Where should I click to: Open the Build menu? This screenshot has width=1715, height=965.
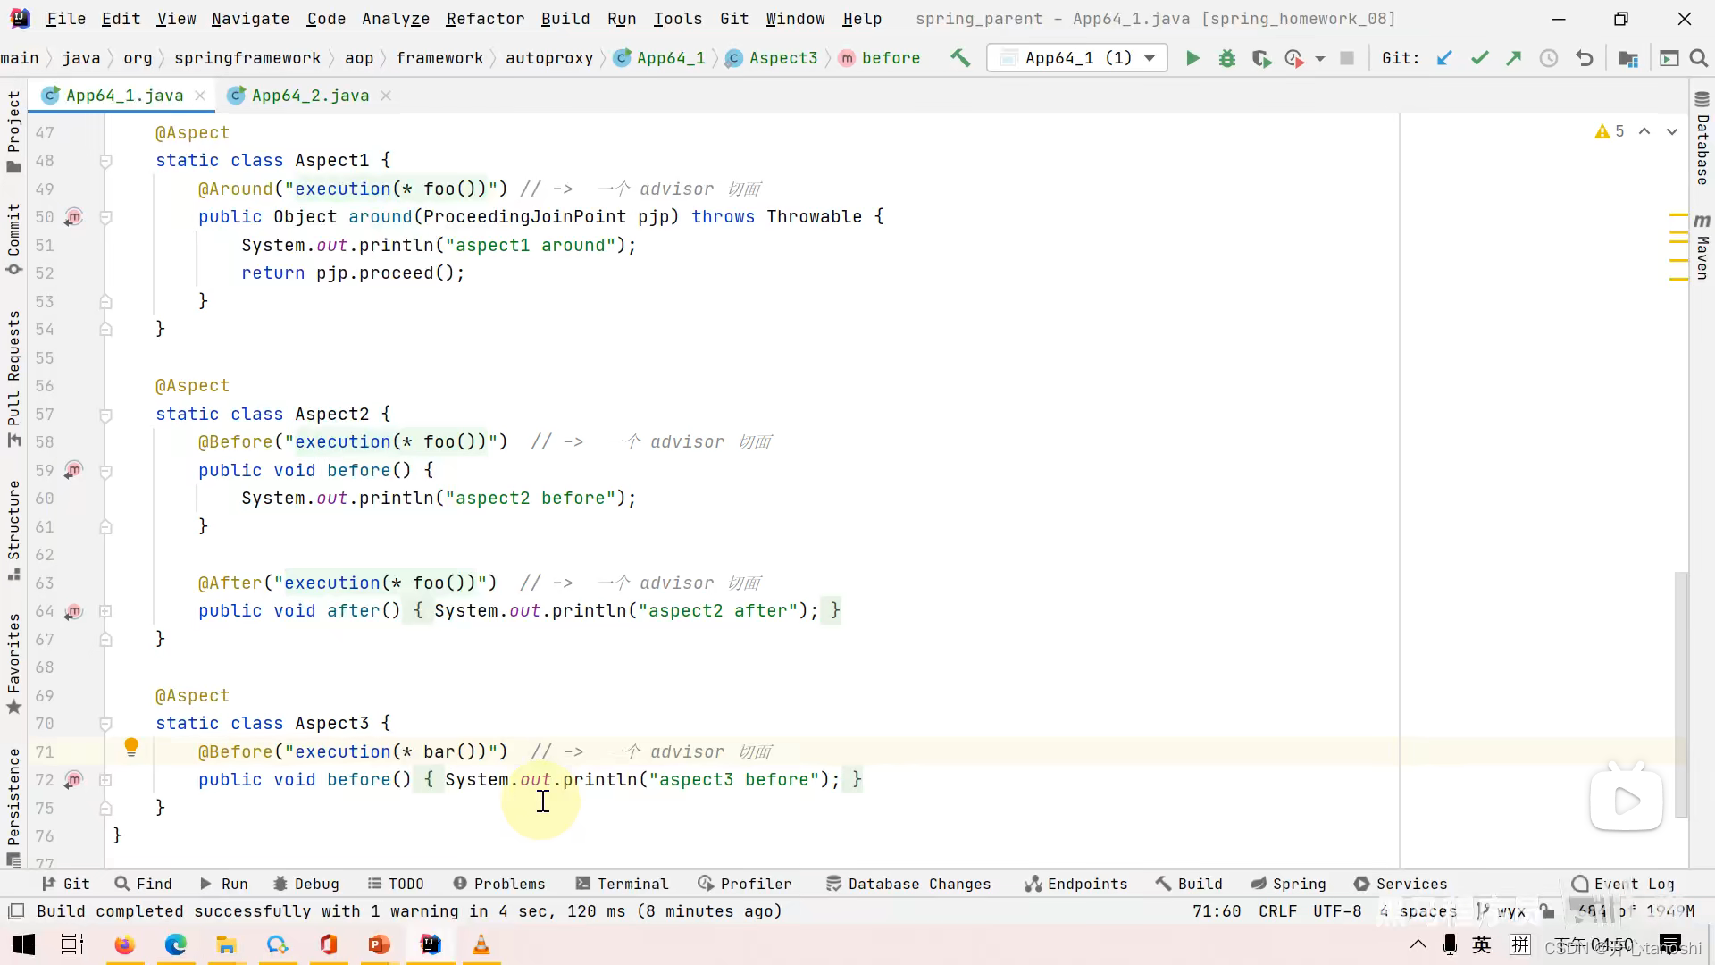click(565, 19)
